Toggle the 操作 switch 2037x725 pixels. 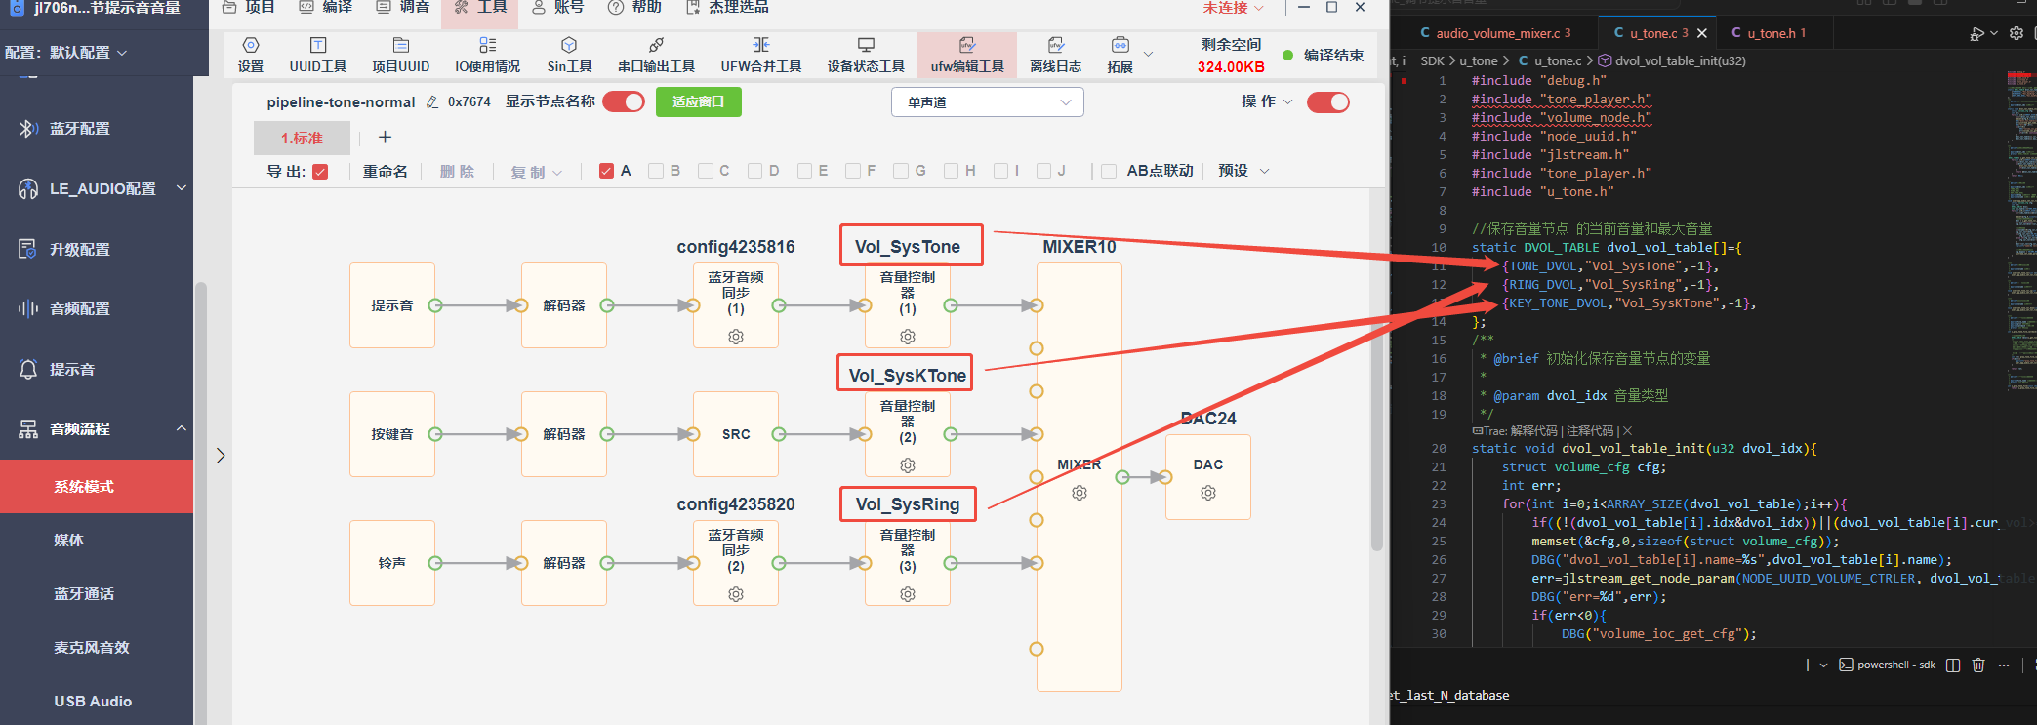pyautogui.click(x=1328, y=101)
